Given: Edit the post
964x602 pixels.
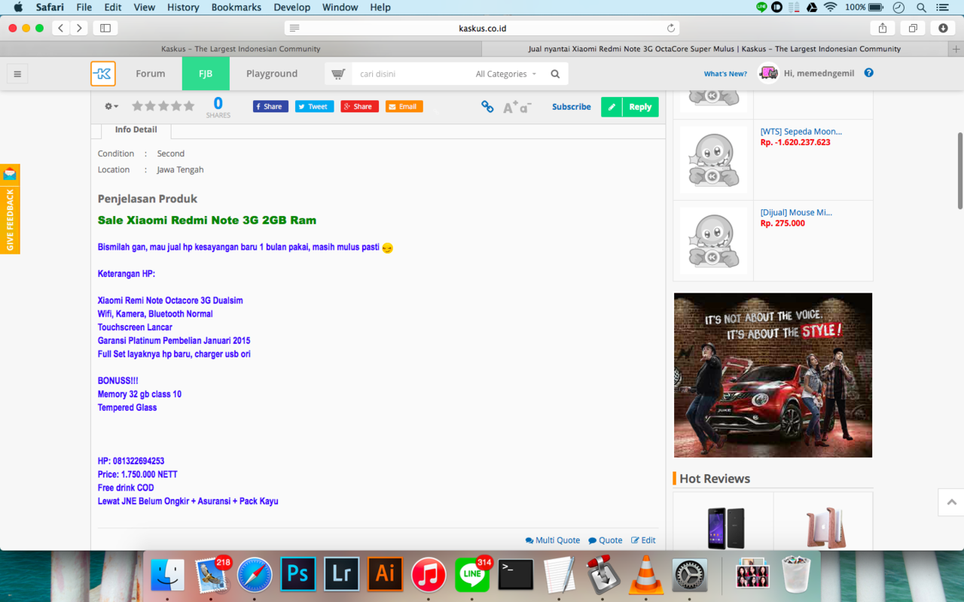Looking at the screenshot, I should coord(643,540).
